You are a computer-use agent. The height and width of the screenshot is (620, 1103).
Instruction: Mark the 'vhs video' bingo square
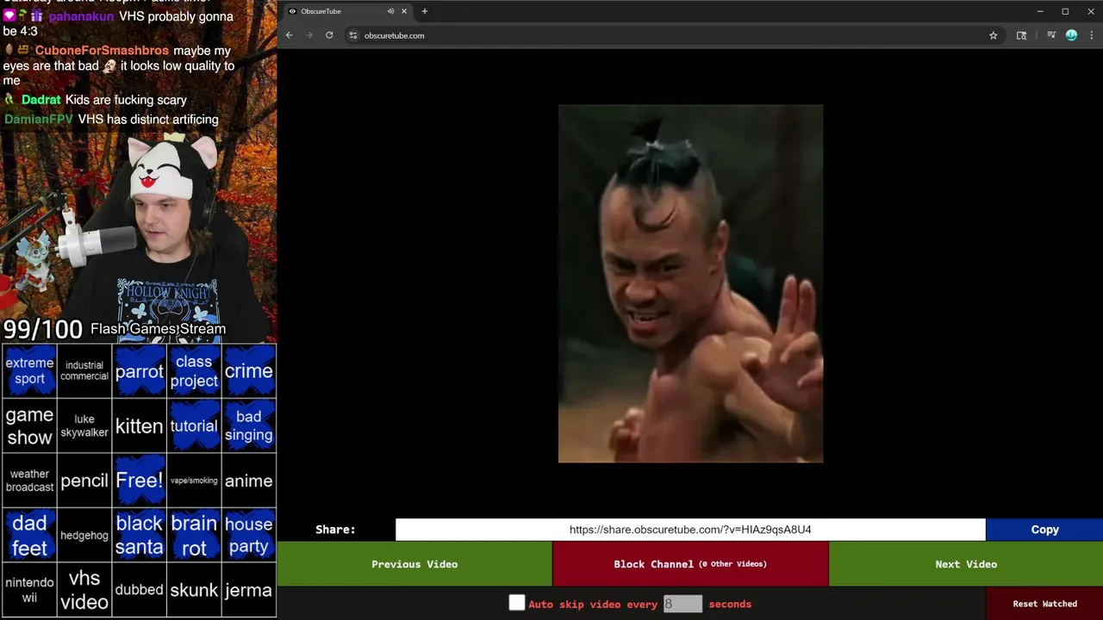pos(84,590)
